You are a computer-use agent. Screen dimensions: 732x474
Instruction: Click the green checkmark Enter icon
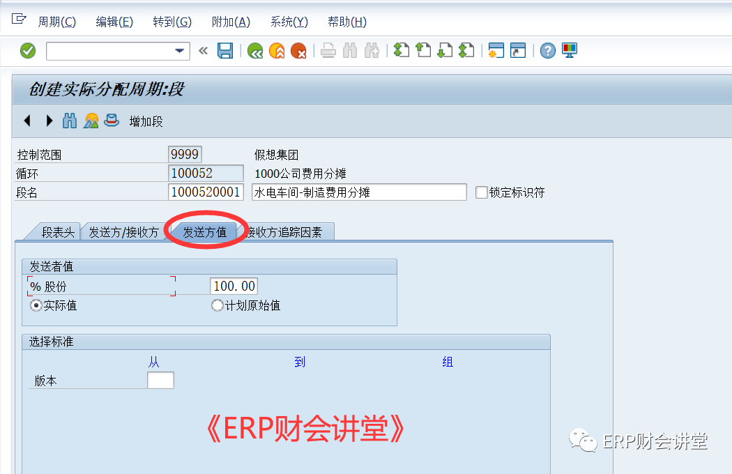click(28, 50)
